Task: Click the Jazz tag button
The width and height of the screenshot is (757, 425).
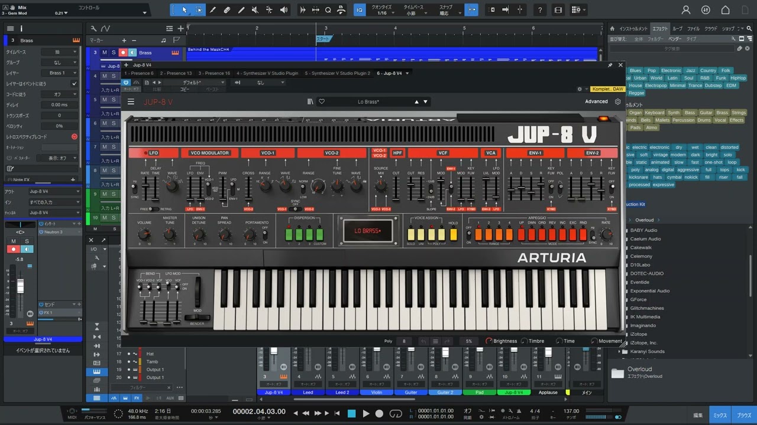Action: (690, 70)
